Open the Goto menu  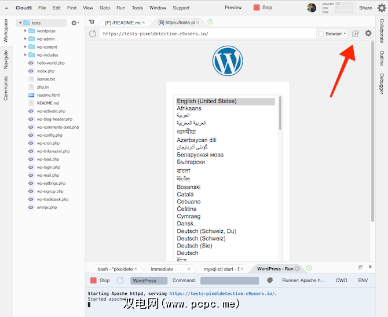coord(105,8)
